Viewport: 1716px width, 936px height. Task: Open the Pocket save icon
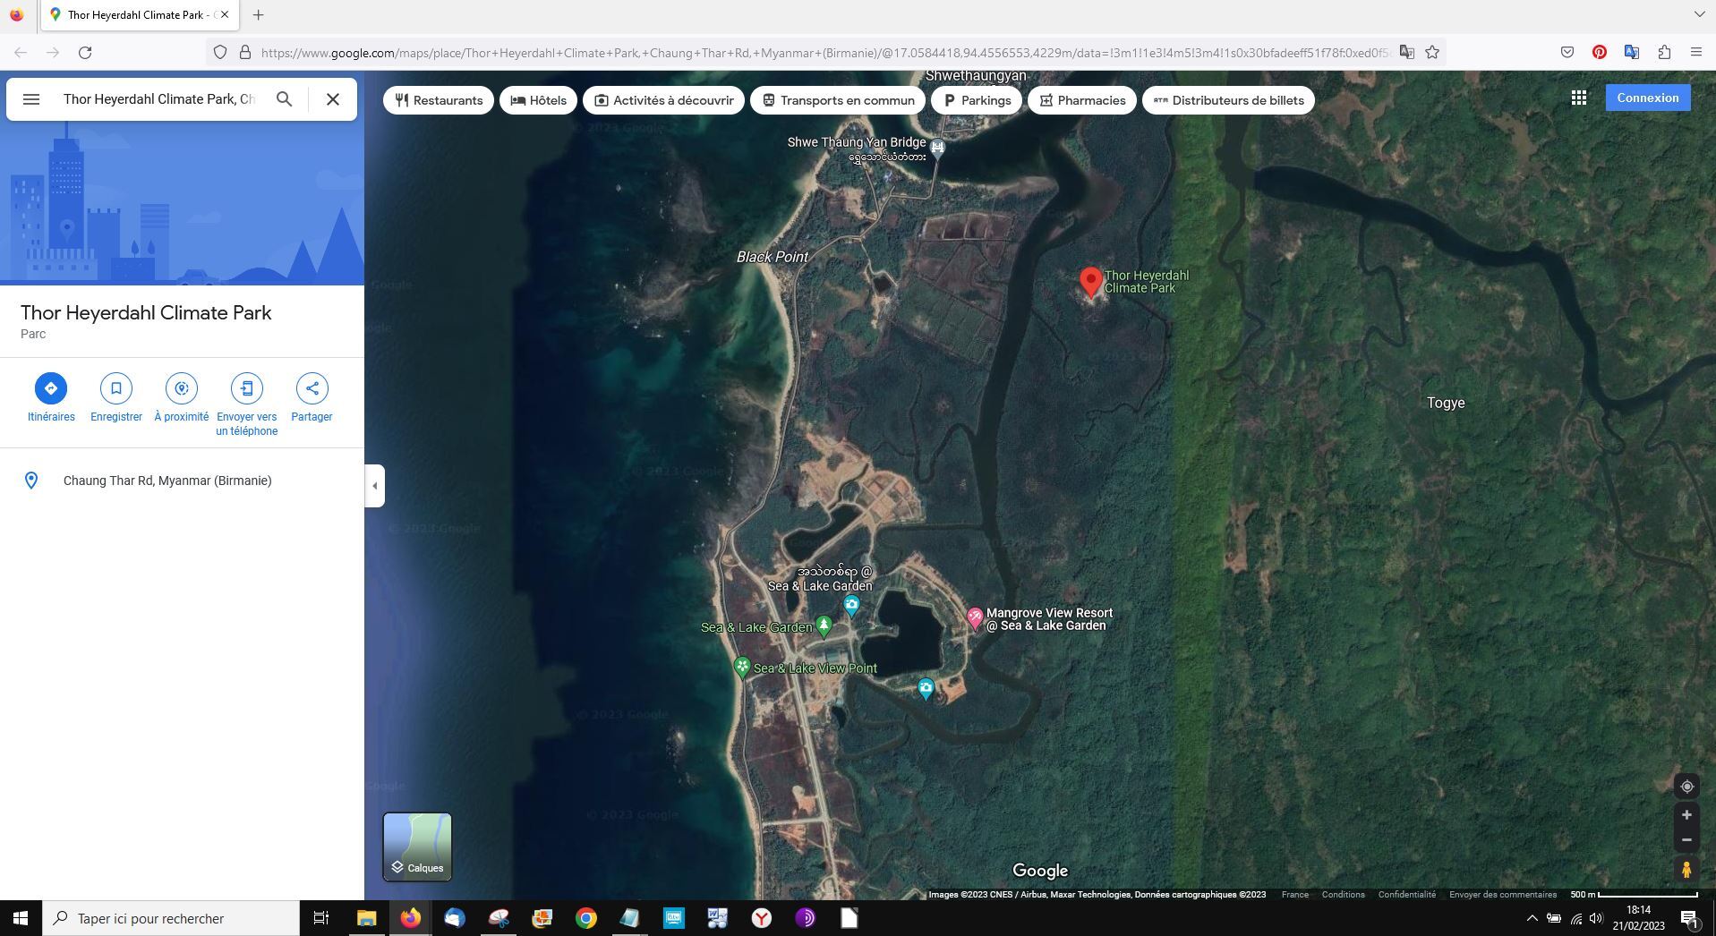tap(1567, 53)
